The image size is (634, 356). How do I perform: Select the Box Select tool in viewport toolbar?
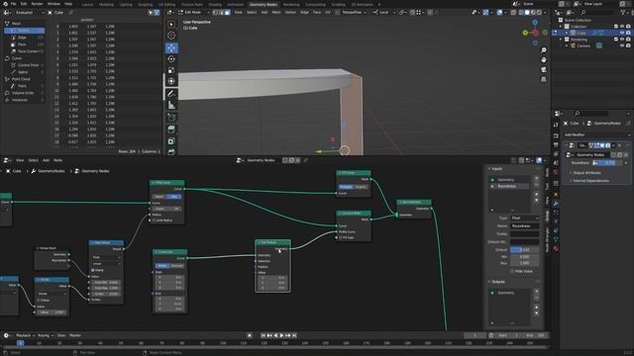(x=171, y=25)
